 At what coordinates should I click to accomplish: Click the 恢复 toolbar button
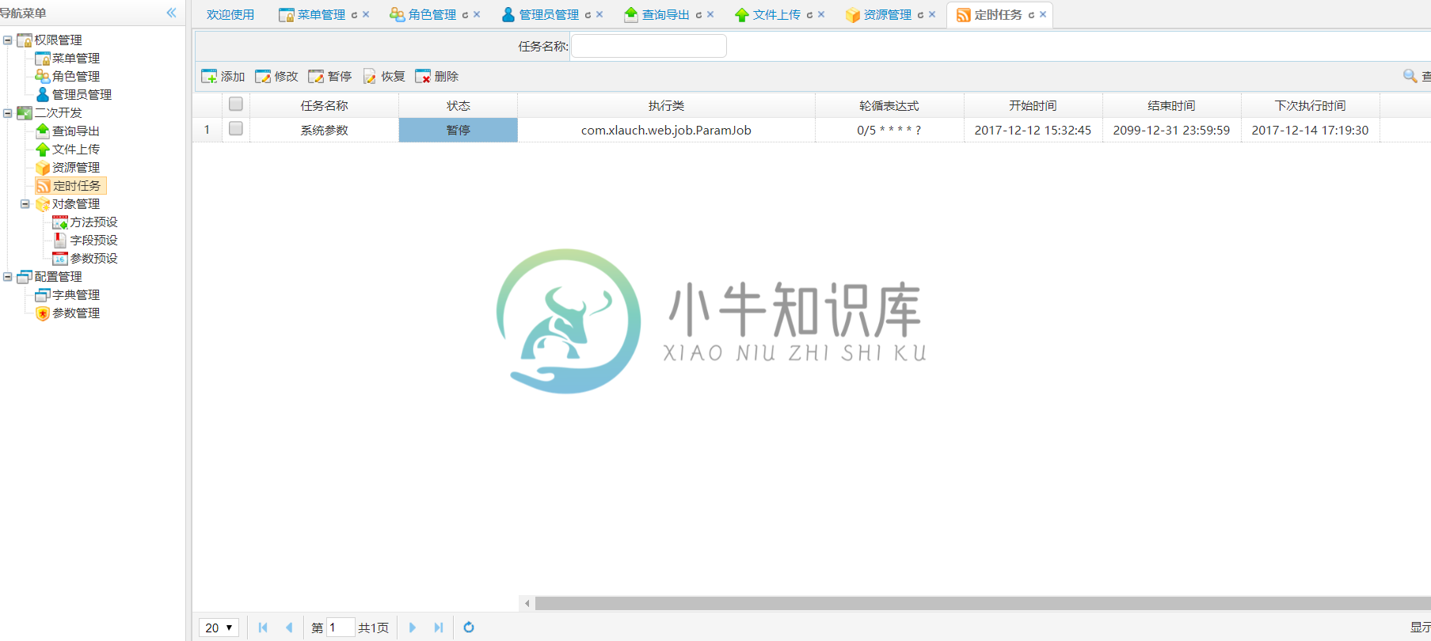tap(384, 77)
